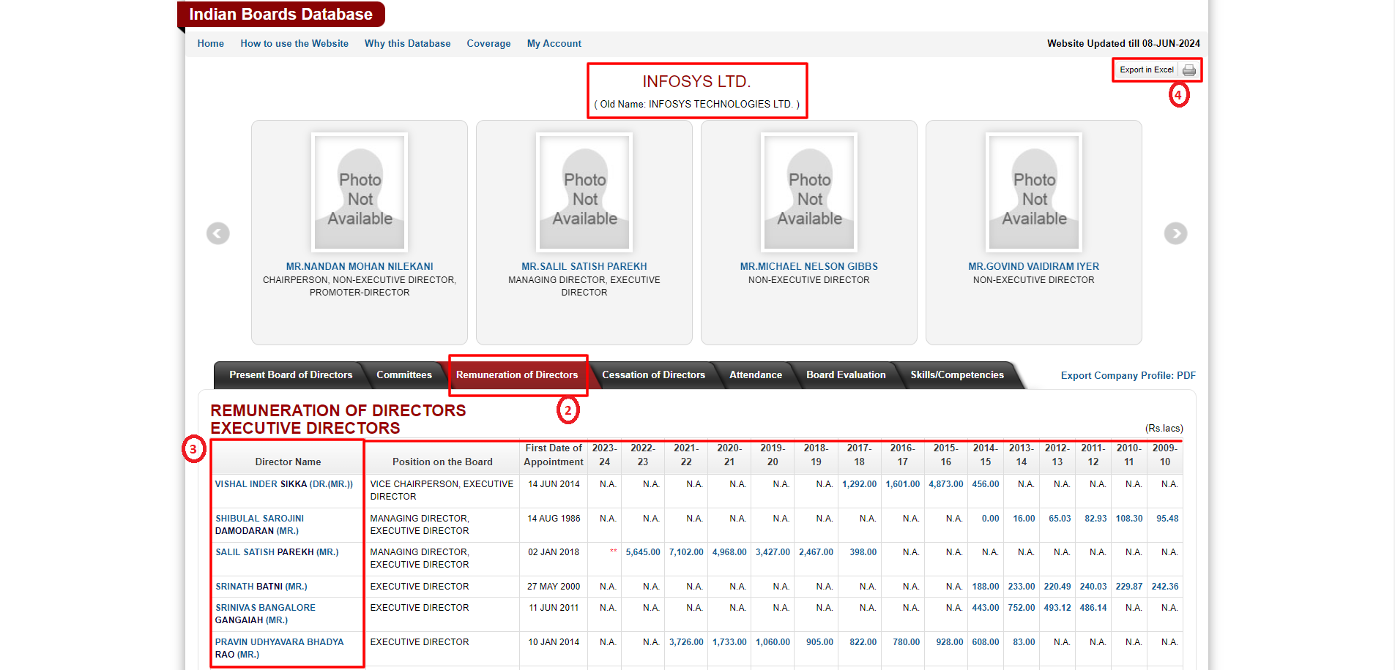Viewport: 1395px width, 670px height.
Task: Open Mr. Govind Vaidiram Iyer profile link
Action: (1033, 267)
